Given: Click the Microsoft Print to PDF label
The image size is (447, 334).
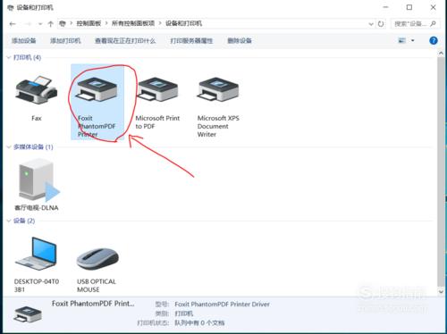Looking at the screenshot, I should (x=157, y=122).
